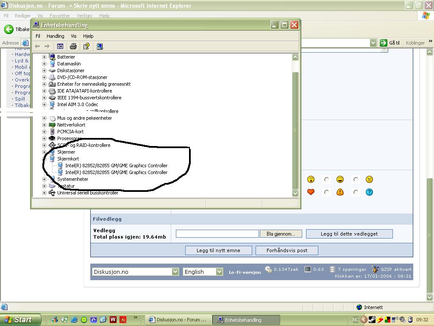
Task: Select the radio button before the grinning smiley
Action: click(327, 180)
